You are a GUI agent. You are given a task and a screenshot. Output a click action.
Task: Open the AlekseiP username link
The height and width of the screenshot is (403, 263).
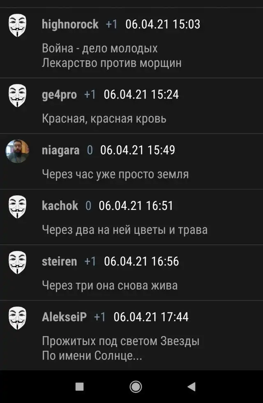click(64, 317)
